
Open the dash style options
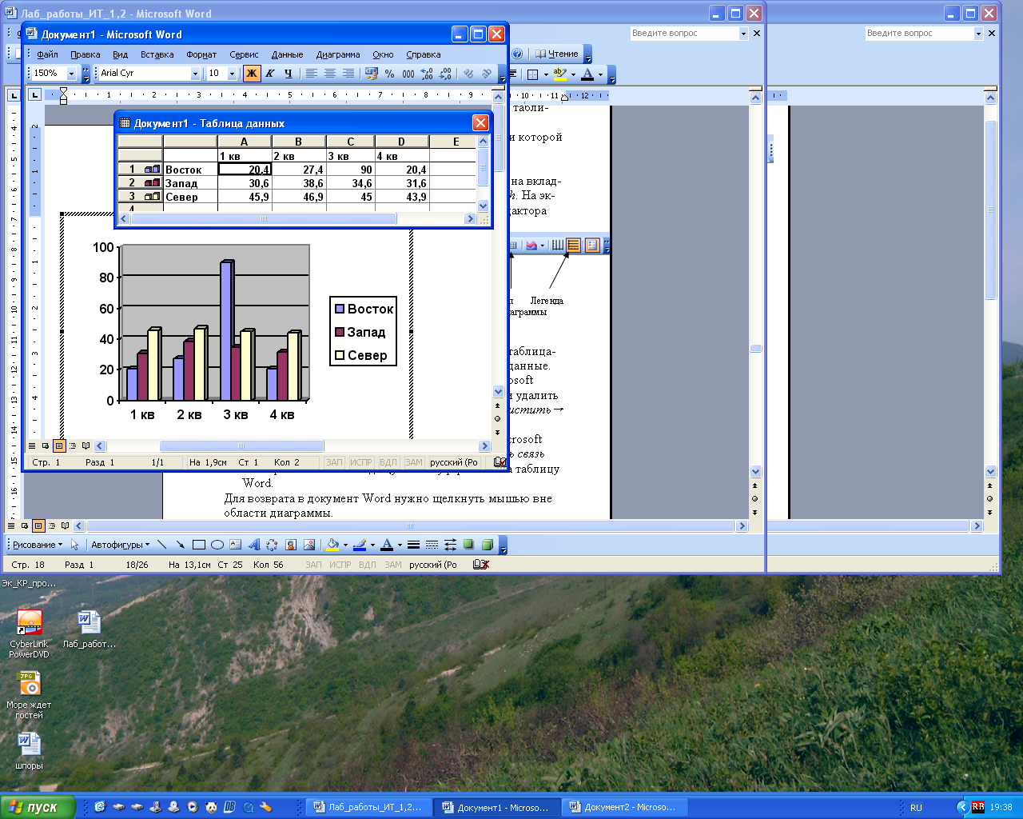(432, 545)
